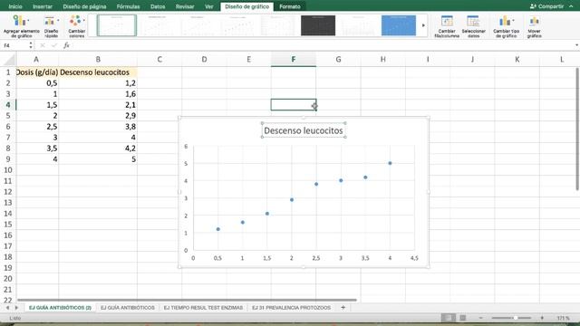Switch to Page Layout view icon
Viewport: 580px width, 326px height.
pyautogui.click(x=462, y=318)
